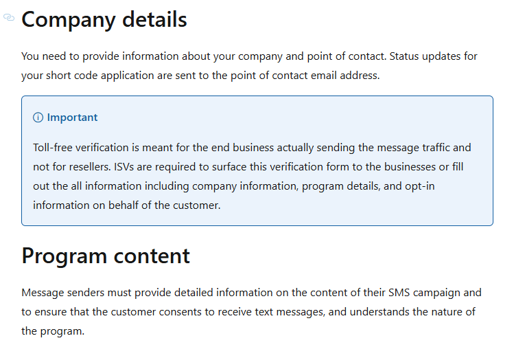Image resolution: width=514 pixels, height=358 pixels.
Task: Click the words the program in the last line
Action: [51, 331]
